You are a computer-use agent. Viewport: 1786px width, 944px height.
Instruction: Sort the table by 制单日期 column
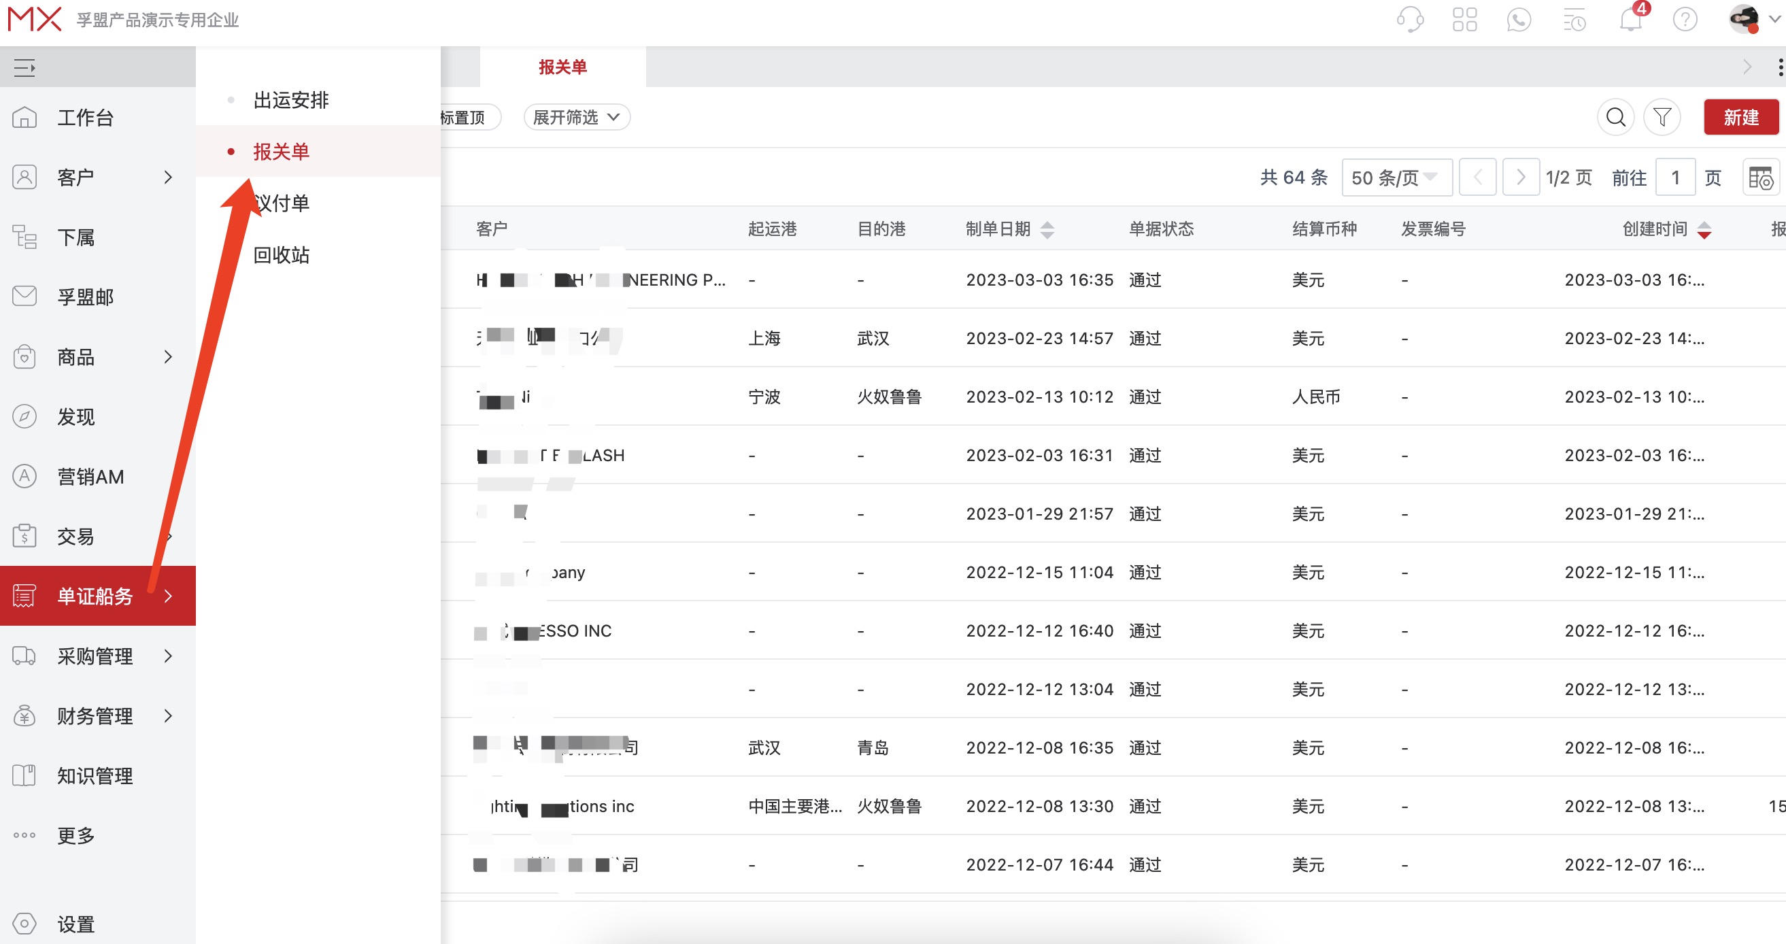tap(1048, 229)
